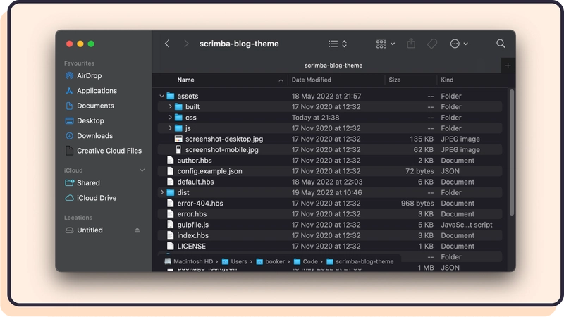Click the Search magnifier icon in toolbar
Image resolution: width=564 pixels, height=317 pixels.
(x=501, y=44)
